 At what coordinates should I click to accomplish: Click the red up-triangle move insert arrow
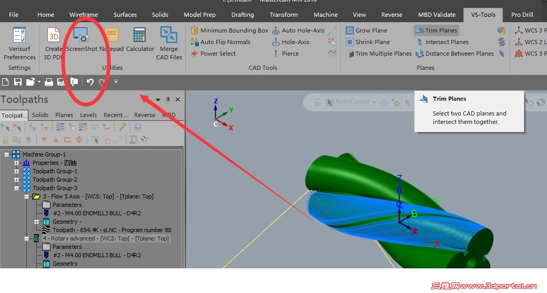55,140
